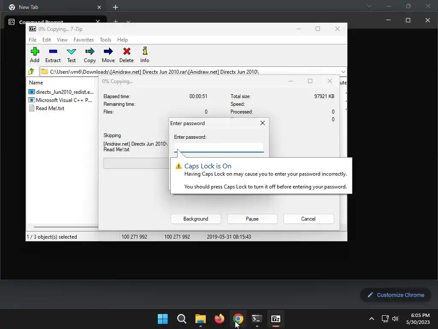Click the '1 / 3 object(s) selected' status text
This screenshot has width=438, height=329.
(52, 236)
